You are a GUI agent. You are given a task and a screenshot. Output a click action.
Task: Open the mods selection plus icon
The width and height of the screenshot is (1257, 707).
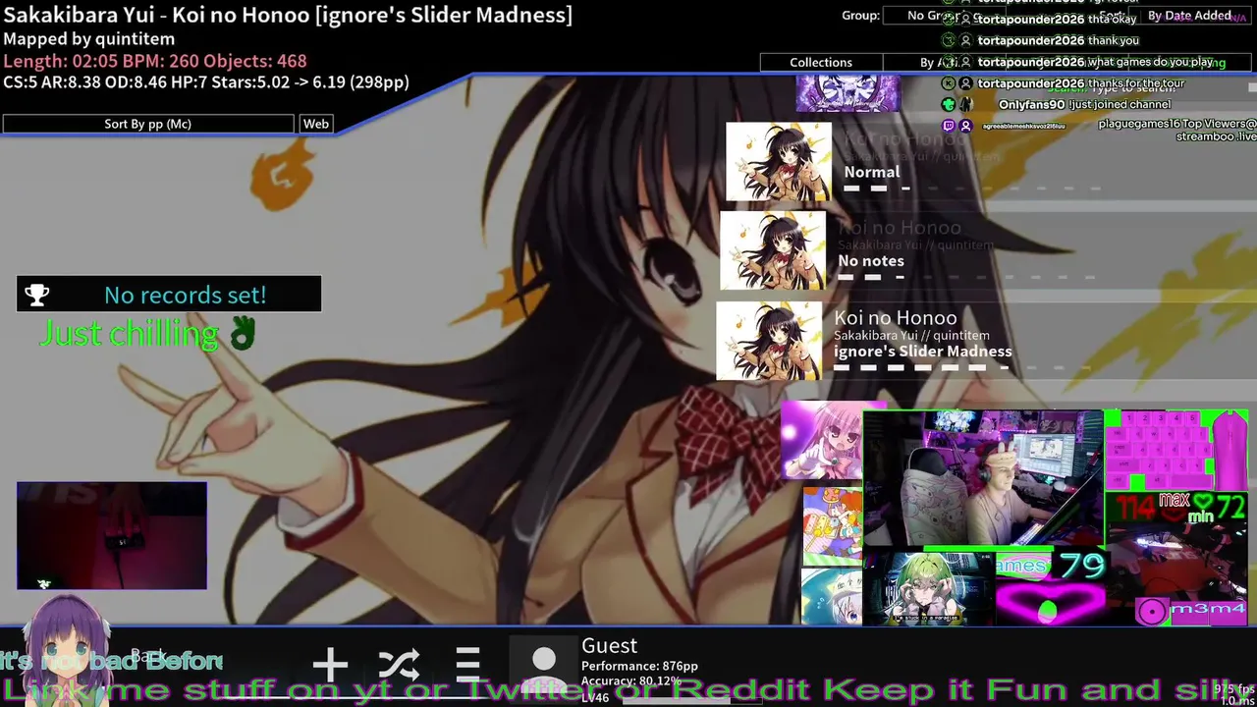coord(329,665)
